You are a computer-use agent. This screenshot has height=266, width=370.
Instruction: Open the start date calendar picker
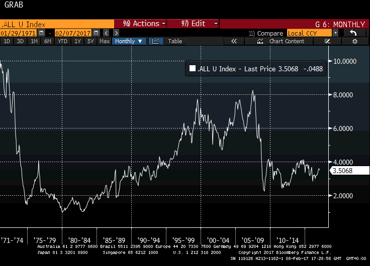point(42,33)
